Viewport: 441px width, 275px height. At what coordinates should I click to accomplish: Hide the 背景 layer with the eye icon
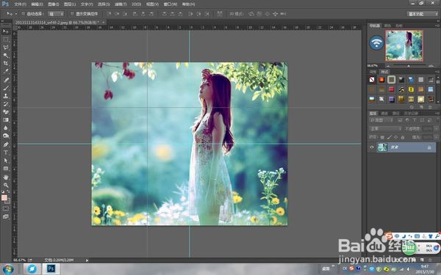pos(372,147)
